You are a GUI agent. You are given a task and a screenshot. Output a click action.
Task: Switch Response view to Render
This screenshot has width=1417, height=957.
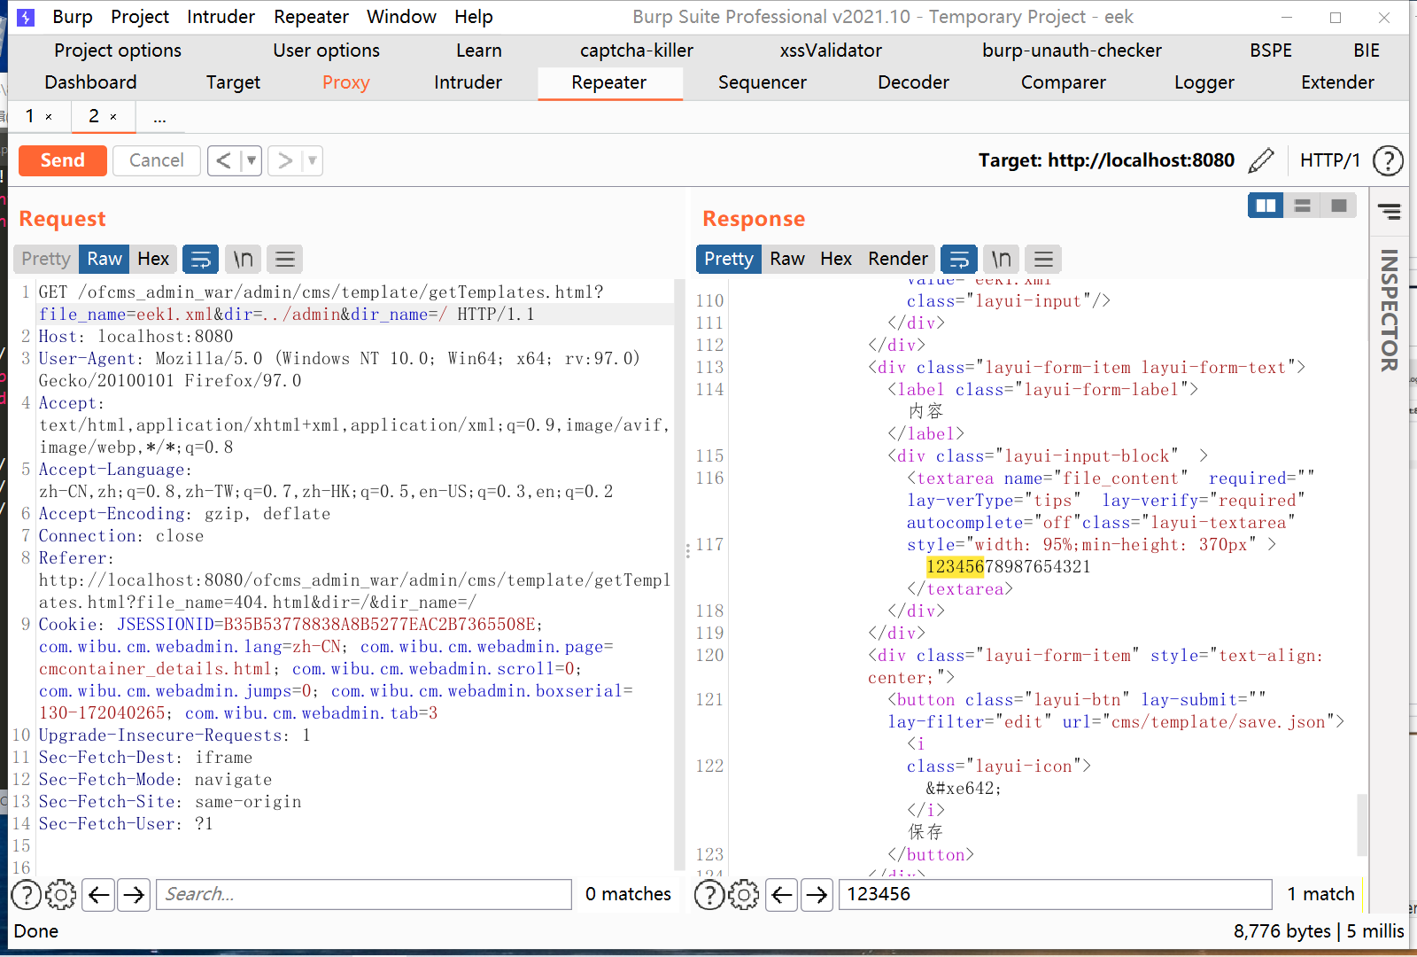tap(898, 259)
